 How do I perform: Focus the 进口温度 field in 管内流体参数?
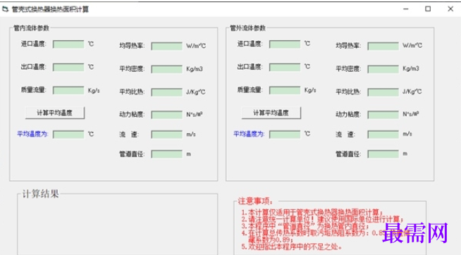68,44
